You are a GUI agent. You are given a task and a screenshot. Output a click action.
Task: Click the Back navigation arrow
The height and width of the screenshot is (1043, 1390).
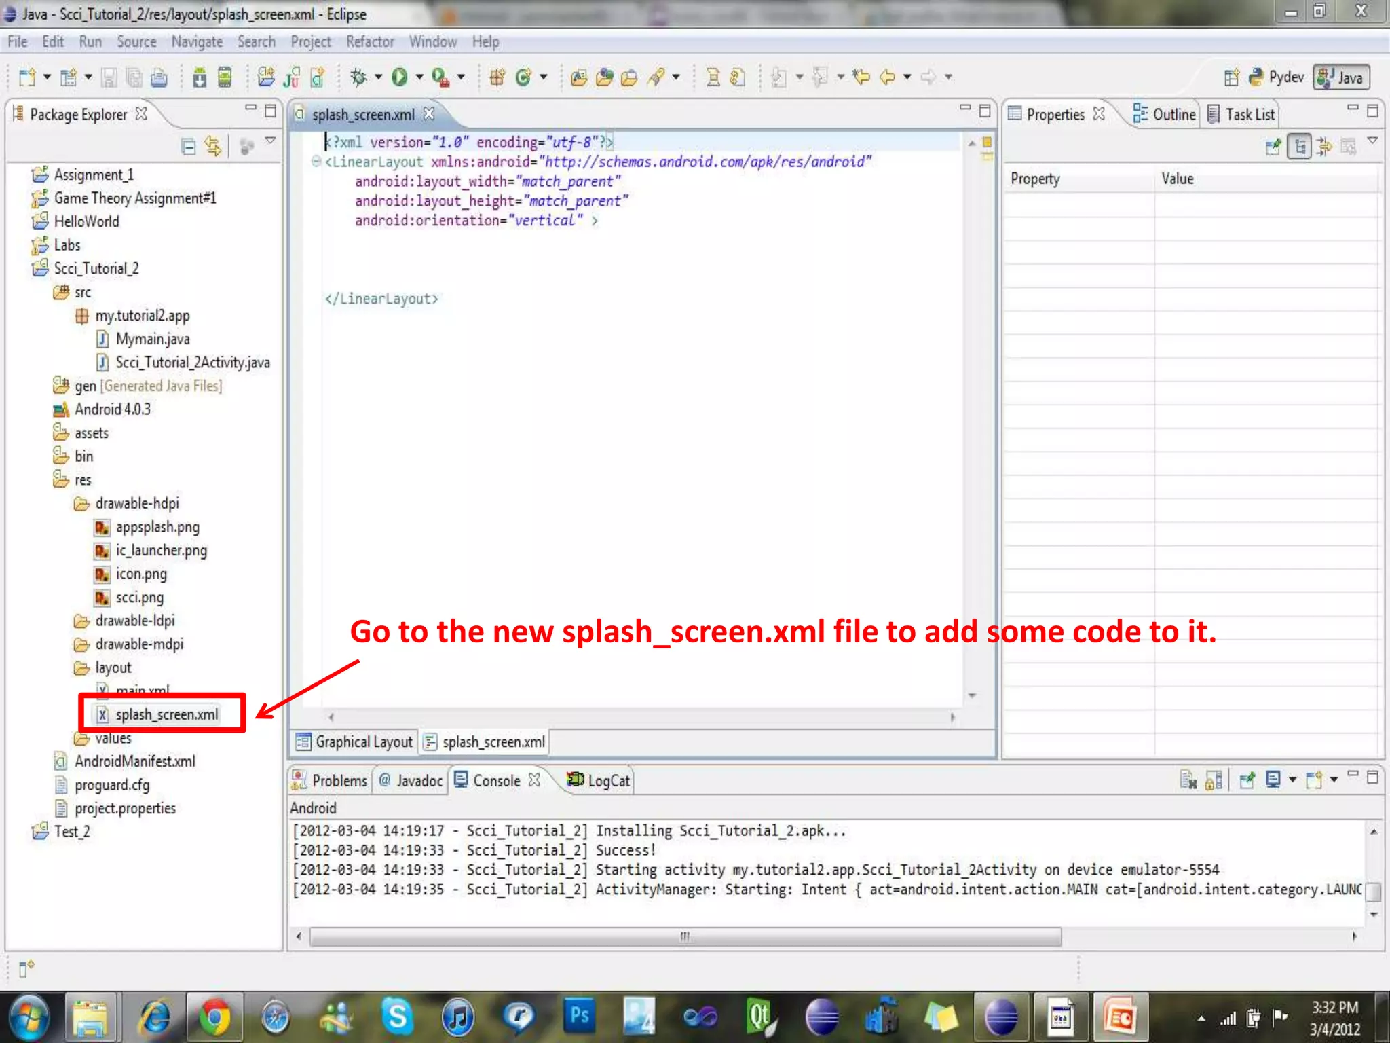(887, 77)
